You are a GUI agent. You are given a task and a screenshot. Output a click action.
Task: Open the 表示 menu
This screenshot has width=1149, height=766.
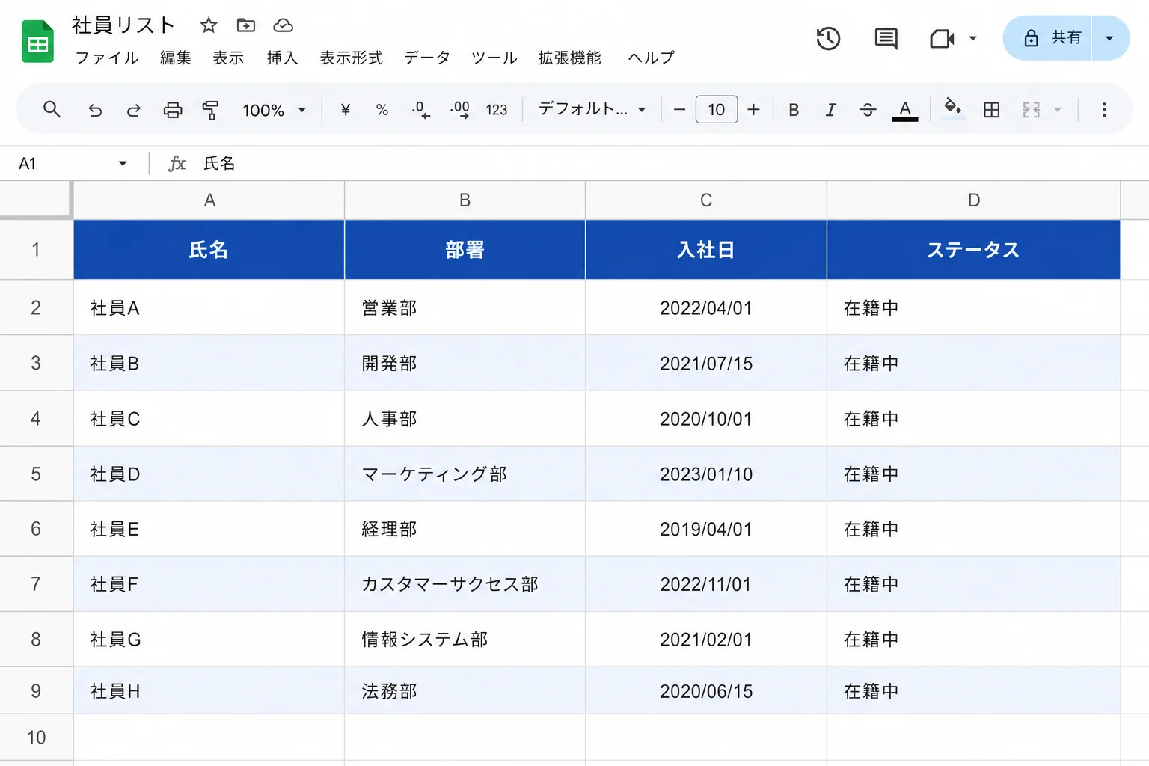click(228, 58)
